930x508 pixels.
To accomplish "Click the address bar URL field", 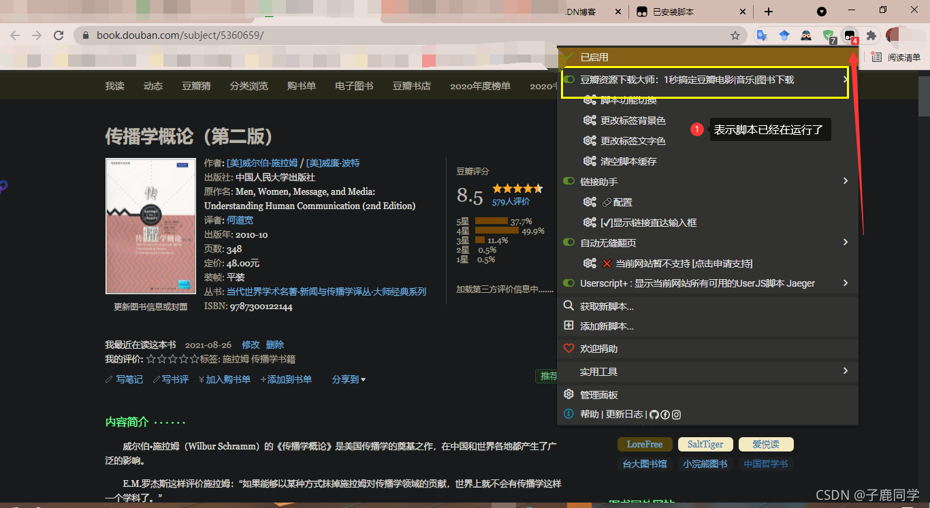I will tap(408, 35).
